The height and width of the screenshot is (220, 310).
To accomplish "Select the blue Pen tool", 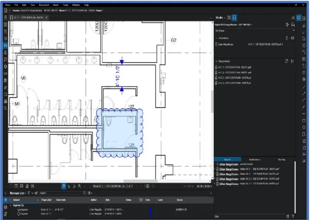I will [304, 32].
